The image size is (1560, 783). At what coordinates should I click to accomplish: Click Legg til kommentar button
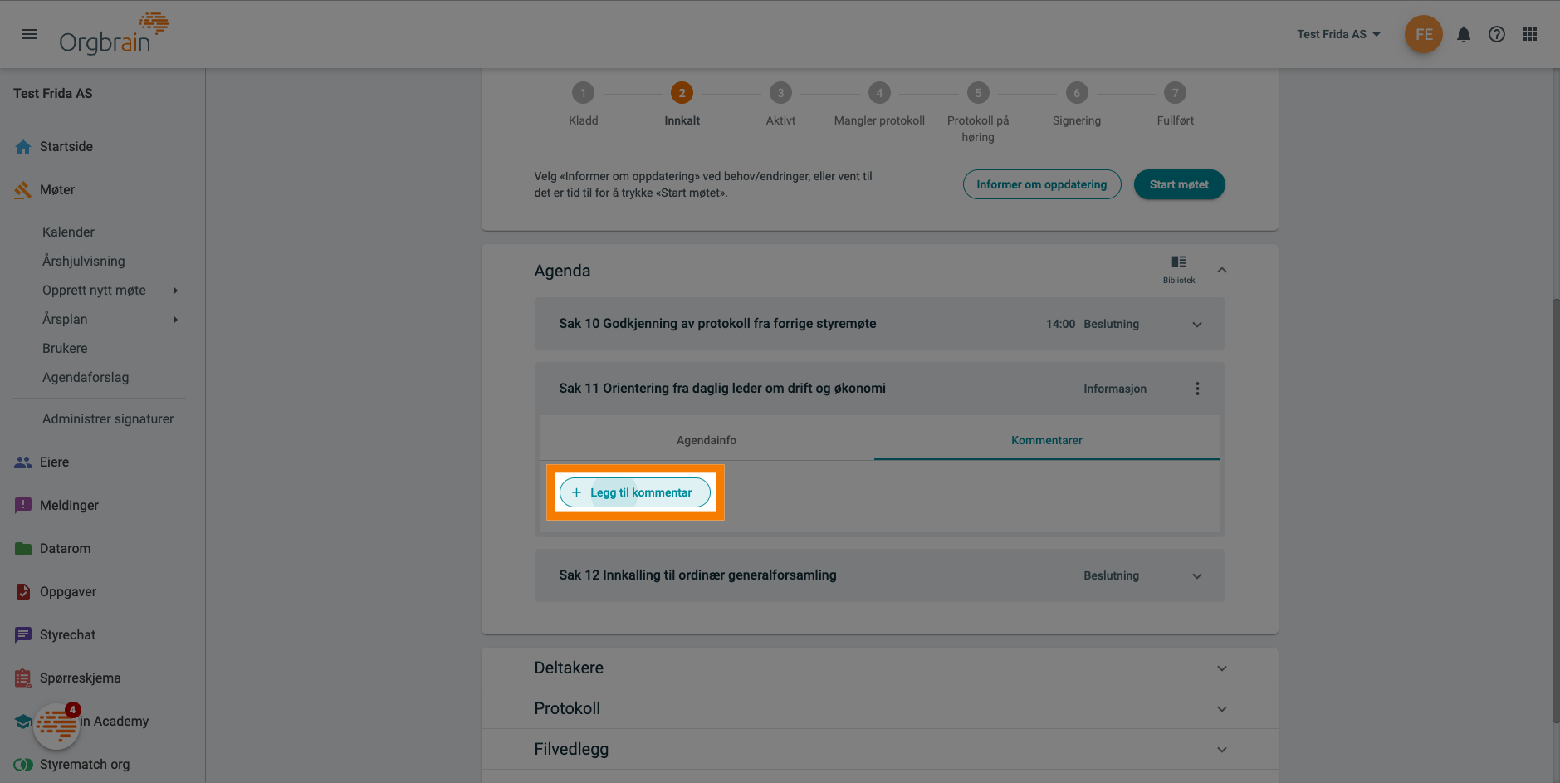(635, 492)
